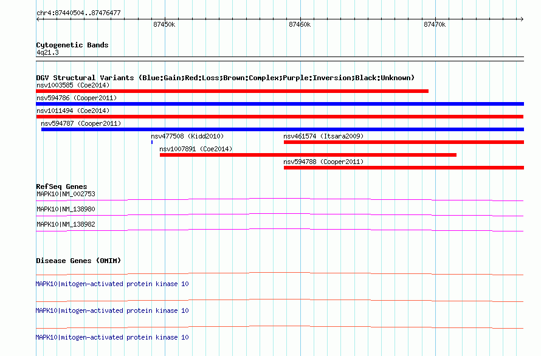Click the orange line above second MAPK10 OMIM link
Viewport: 541px width, 356px height.
280,301
